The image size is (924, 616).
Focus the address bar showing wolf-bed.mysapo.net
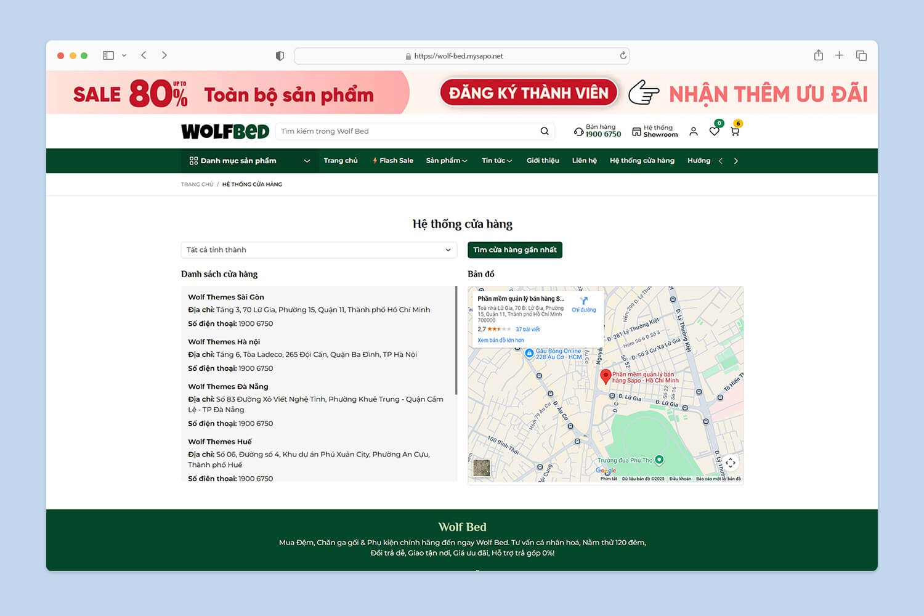(462, 56)
